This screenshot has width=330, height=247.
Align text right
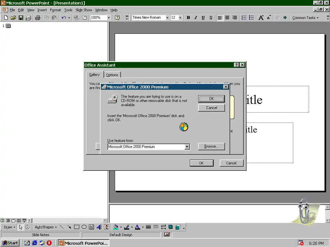235,18
